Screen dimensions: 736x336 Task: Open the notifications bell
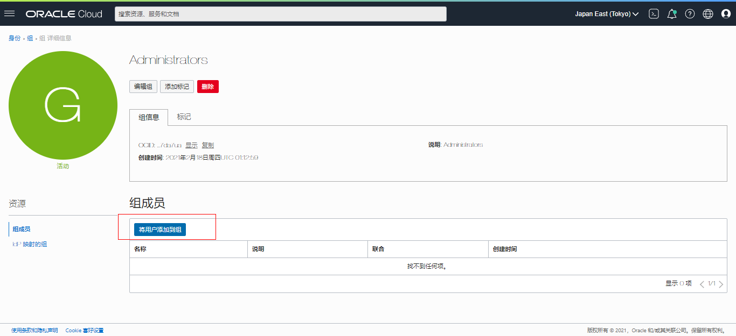671,14
